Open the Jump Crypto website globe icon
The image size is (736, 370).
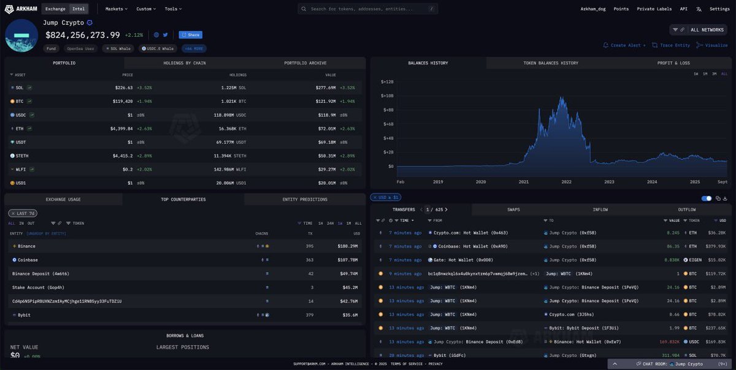coord(156,35)
